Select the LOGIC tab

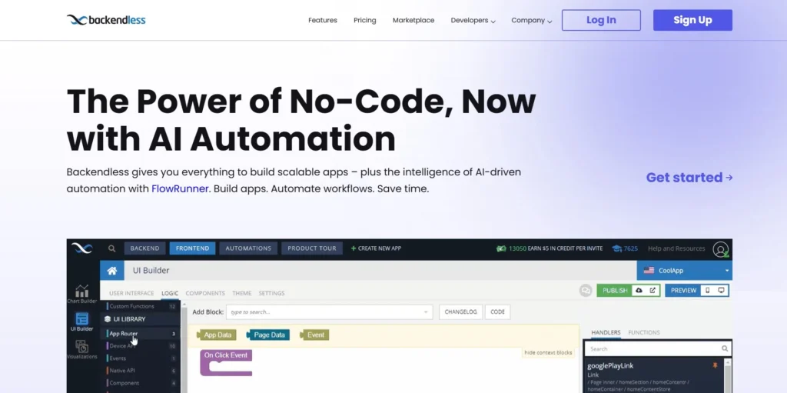coord(170,293)
